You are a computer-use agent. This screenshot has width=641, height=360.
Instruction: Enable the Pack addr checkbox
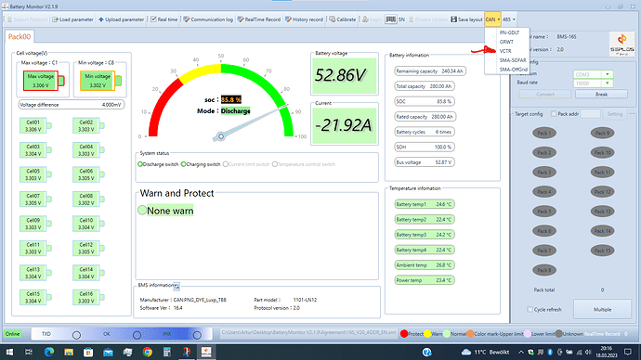point(554,114)
